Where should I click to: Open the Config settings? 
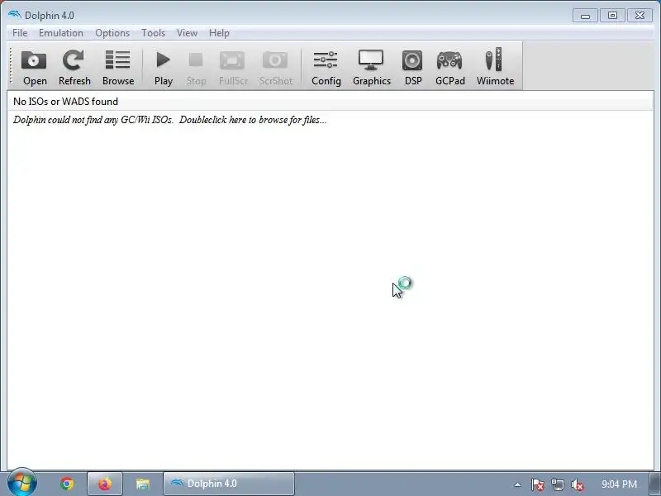click(326, 67)
